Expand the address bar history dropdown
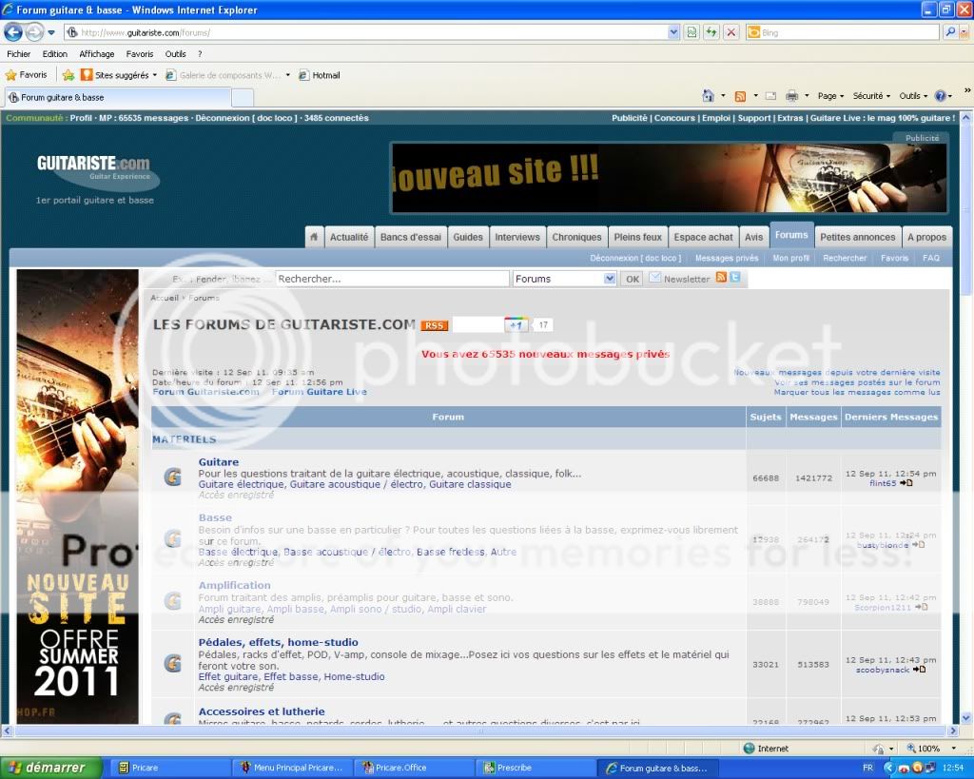Viewport: 974px width, 779px height. [674, 32]
